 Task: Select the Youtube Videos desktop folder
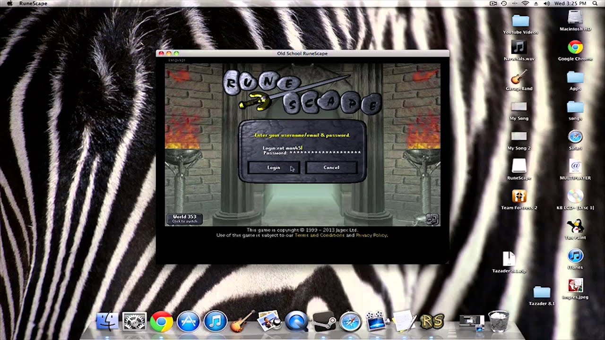click(x=520, y=25)
